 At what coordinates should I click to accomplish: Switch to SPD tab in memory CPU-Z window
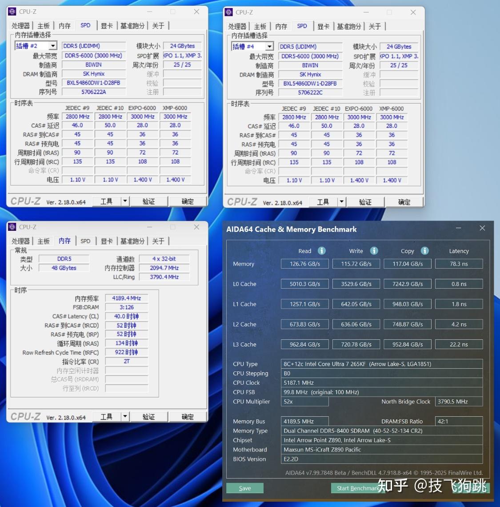(85, 241)
